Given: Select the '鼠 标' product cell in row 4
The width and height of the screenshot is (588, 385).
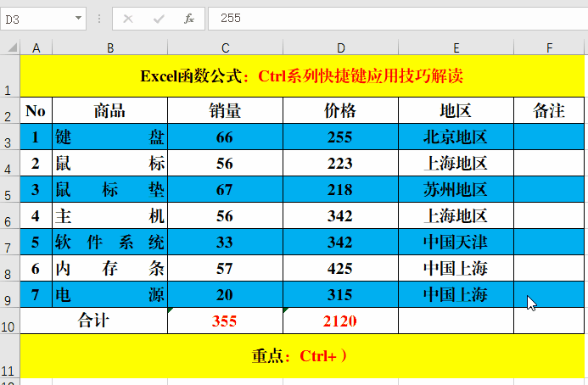Looking at the screenshot, I should click(109, 163).
